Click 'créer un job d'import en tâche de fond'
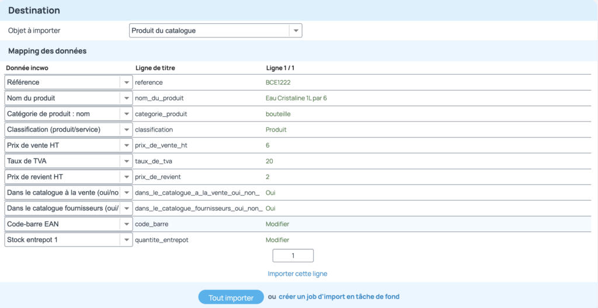The image size is (598, 308). pos(339,296)
